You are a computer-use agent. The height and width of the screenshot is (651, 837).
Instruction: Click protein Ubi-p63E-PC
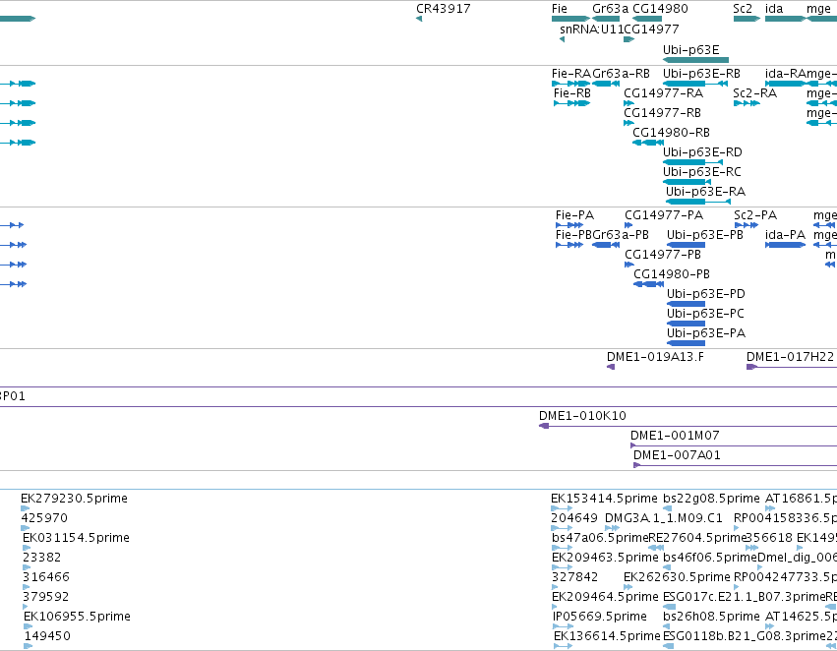[705, 314]
